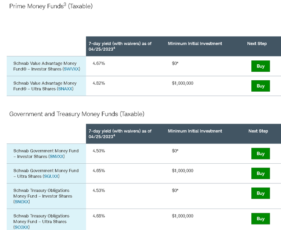Click Government table Minimum Initial Investment header
The height and width of the screenshot is (230, 281).
tap(195, 131)
